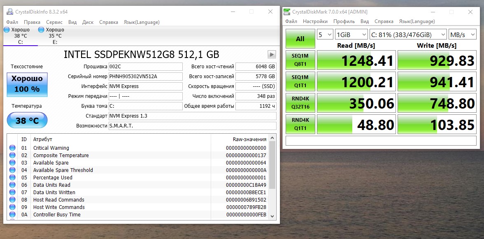Viewport: 484px width, 239px height.
Task: Open Вид menu in CrystalDiskInfo
Action: pos(72,22)
